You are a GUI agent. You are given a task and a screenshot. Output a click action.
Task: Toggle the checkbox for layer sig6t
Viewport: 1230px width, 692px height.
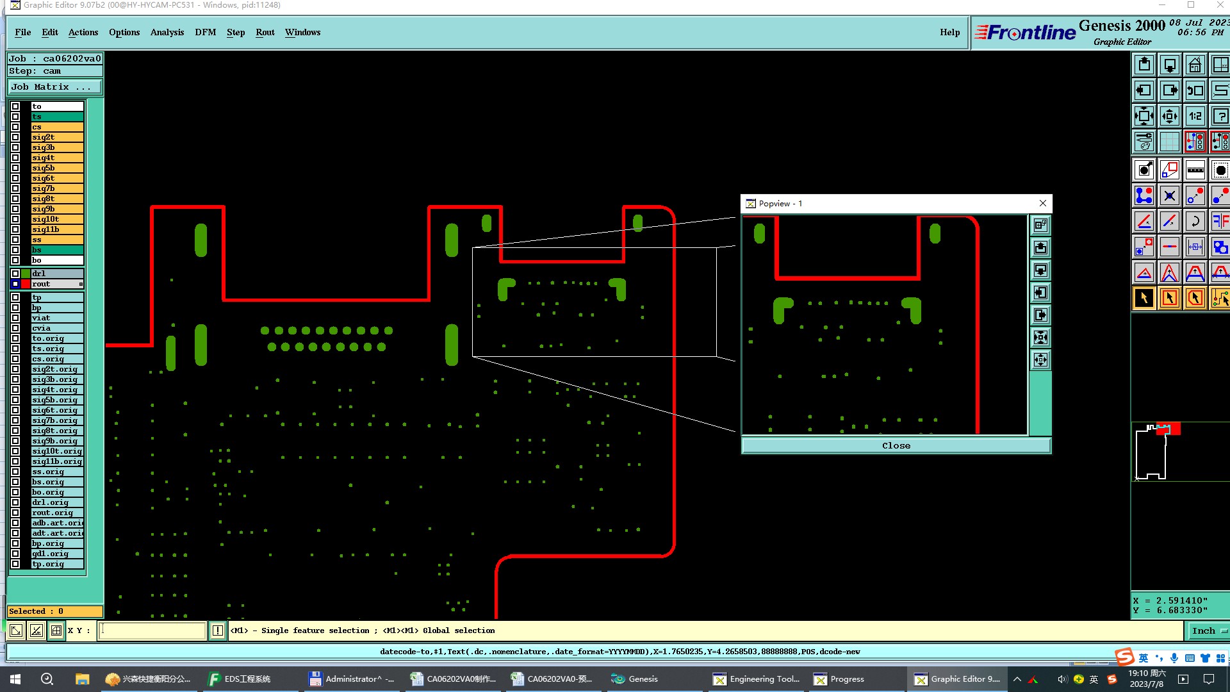tap(15, 178)
